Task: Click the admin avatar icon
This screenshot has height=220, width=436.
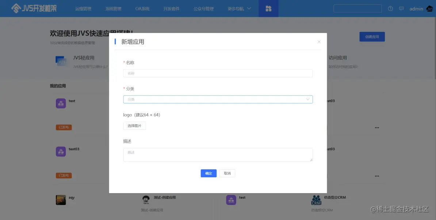Action: [x=429, y=9]
